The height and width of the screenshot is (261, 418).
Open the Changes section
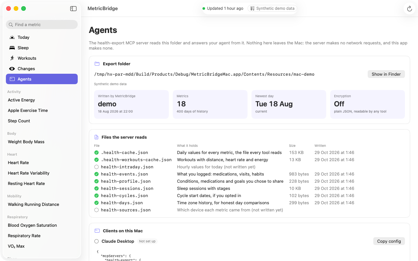(42, 69)
